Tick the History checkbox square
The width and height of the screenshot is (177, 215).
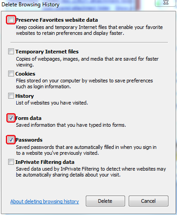(11, 96)
